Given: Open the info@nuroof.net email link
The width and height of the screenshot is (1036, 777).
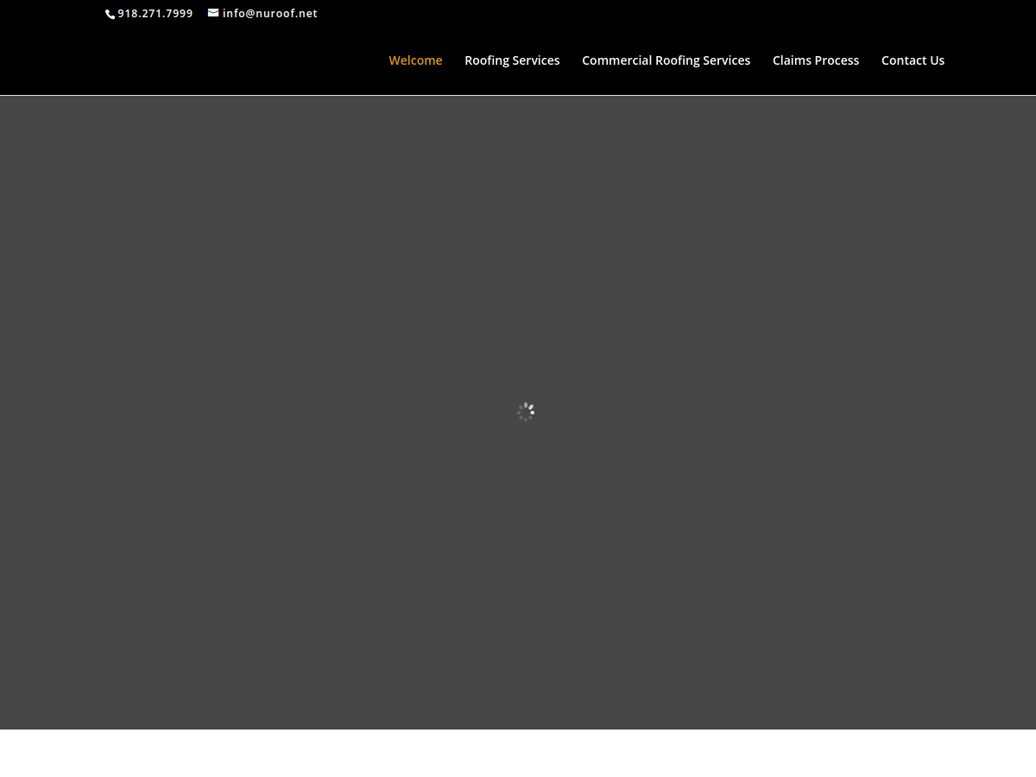Looking at the screenshot, I should tap(270, 13).
